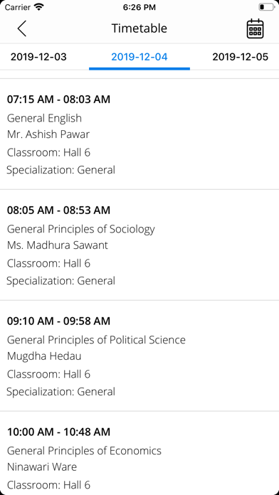
Task: Open the 09:10 AM - 09:58 AM slot
Action: pos(58,321)
